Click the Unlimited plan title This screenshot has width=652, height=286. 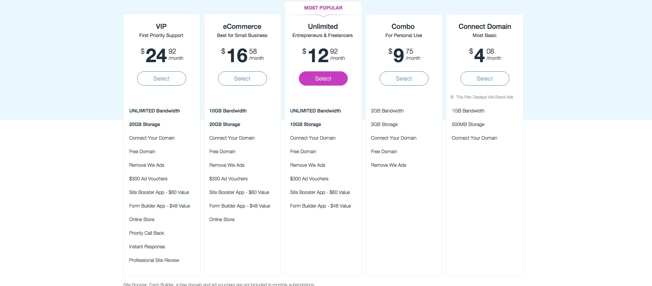tap(323, 26)
